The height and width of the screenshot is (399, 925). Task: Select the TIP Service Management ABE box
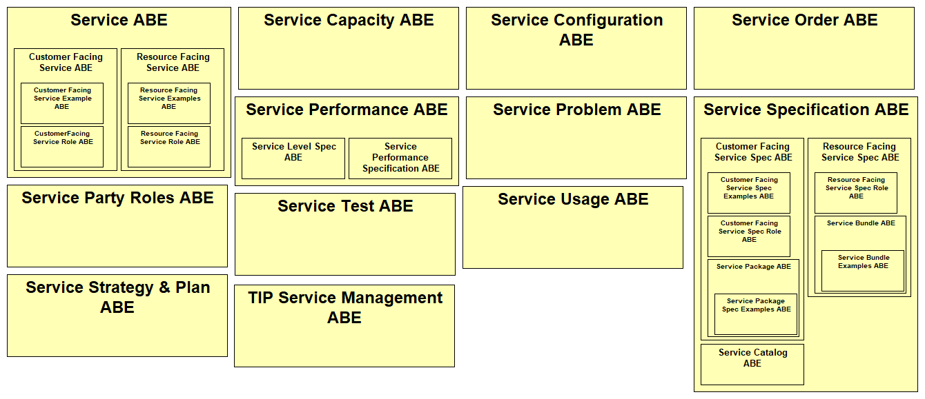(x=344, y=326)
